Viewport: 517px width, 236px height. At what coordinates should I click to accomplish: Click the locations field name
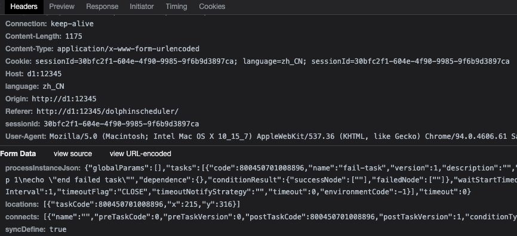click(22, 204)
